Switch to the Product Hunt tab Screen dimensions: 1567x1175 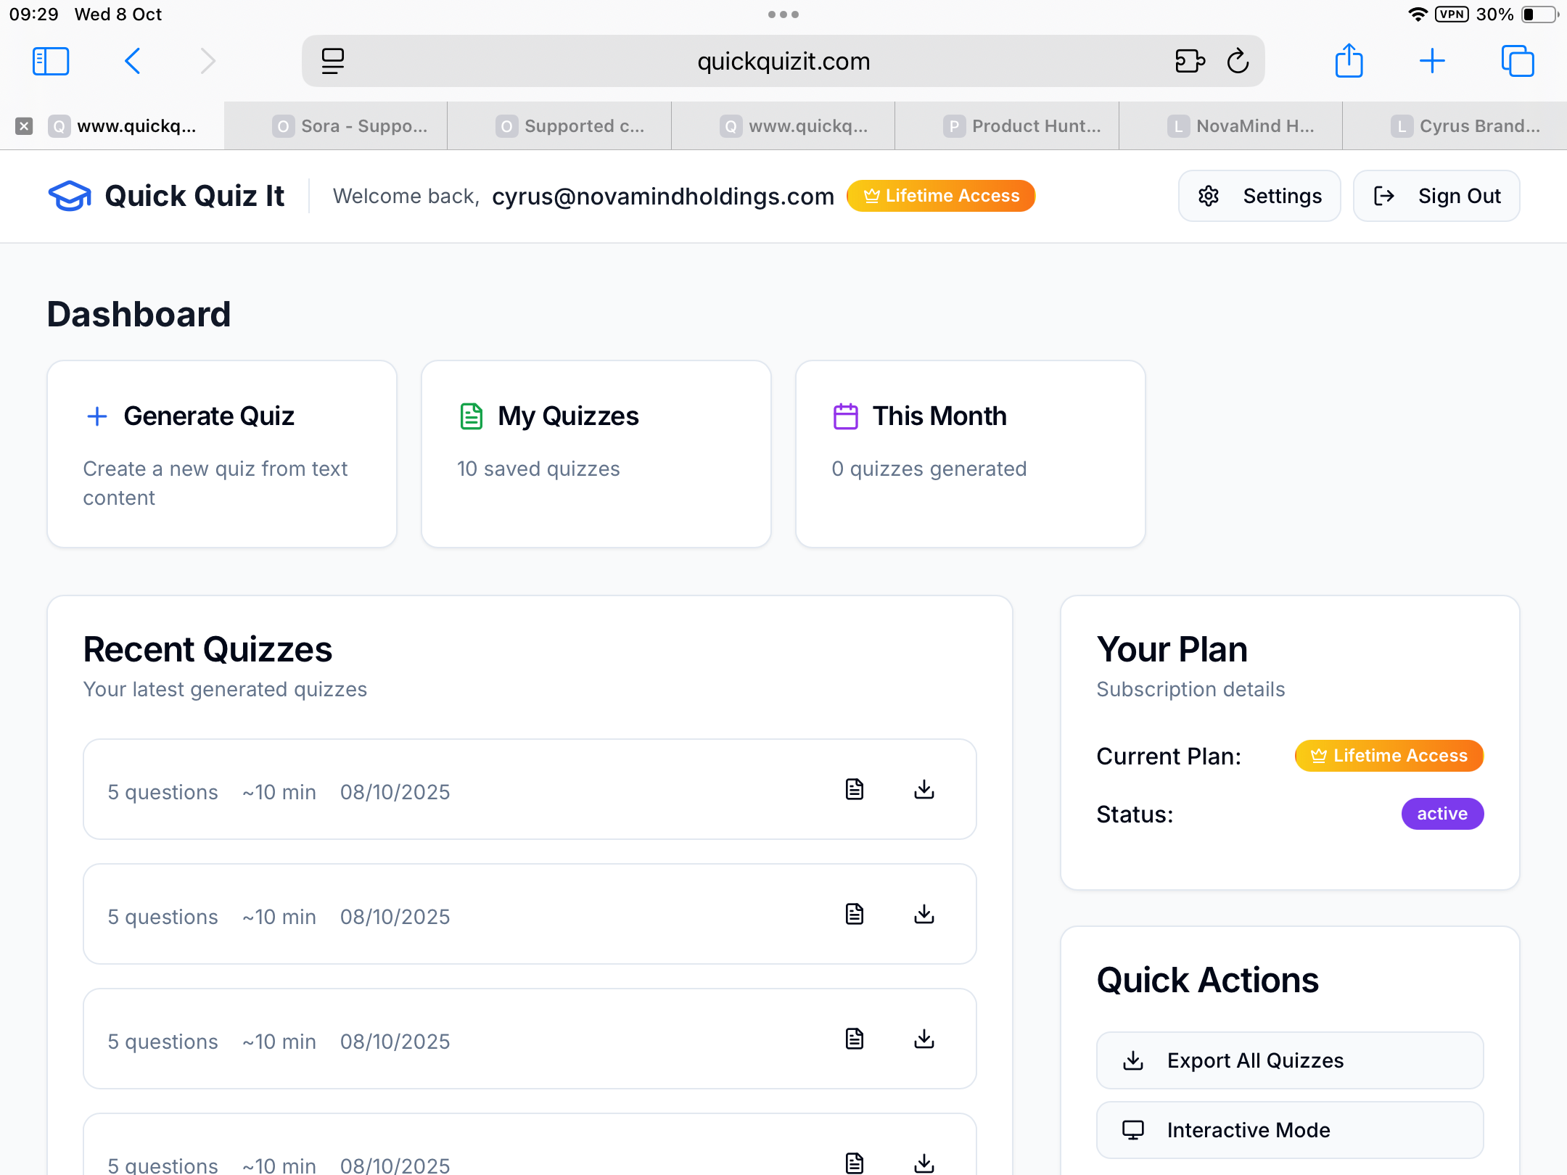point(1023,126)
